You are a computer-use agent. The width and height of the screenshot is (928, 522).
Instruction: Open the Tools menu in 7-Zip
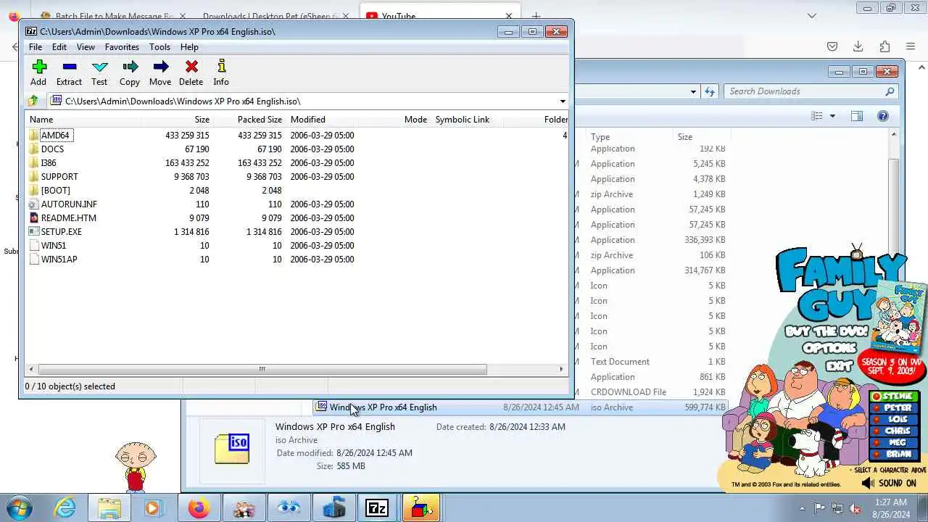[x=159, y=47]
